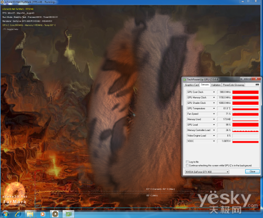Image resolution: width=263 pixels, height=218 pixels.
Task: Open the GPU Shader Clock sensor dropdown
Action: tap(214, 103)
